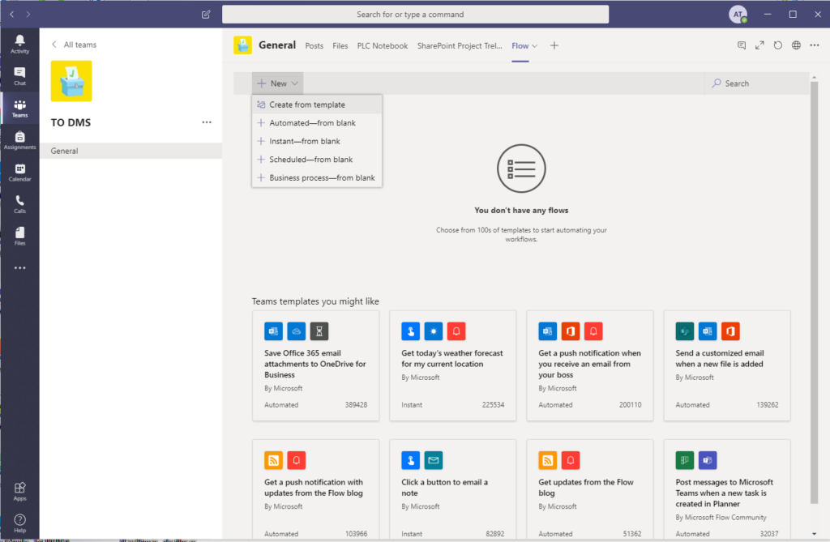Expand the New flow dropdown chevron
The width and height of the screenshot is (830, 542).
tap(294, 83)
